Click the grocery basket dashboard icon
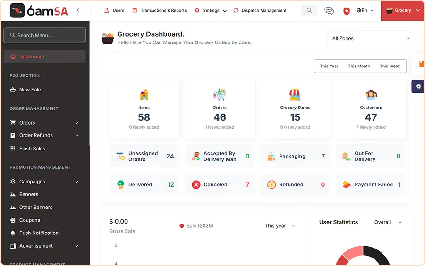This screenshot has width=425, height=266. click(108, 38)
